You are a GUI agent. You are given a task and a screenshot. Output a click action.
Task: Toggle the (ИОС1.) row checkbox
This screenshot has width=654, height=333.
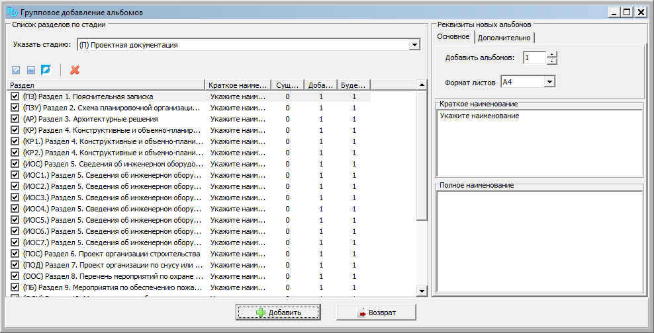(15, 175)
